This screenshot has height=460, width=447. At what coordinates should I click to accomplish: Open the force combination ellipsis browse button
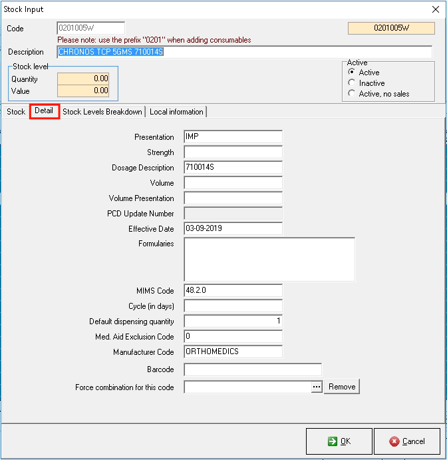[x=317, y=387]
